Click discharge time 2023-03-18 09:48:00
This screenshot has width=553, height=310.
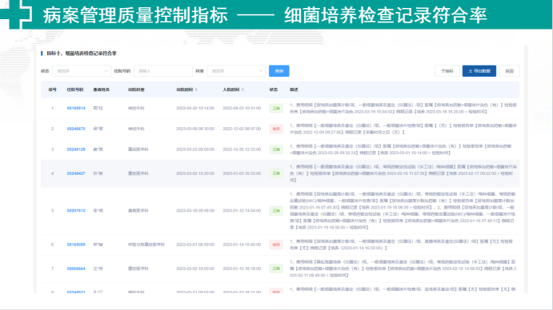click(x=195, y=211)
